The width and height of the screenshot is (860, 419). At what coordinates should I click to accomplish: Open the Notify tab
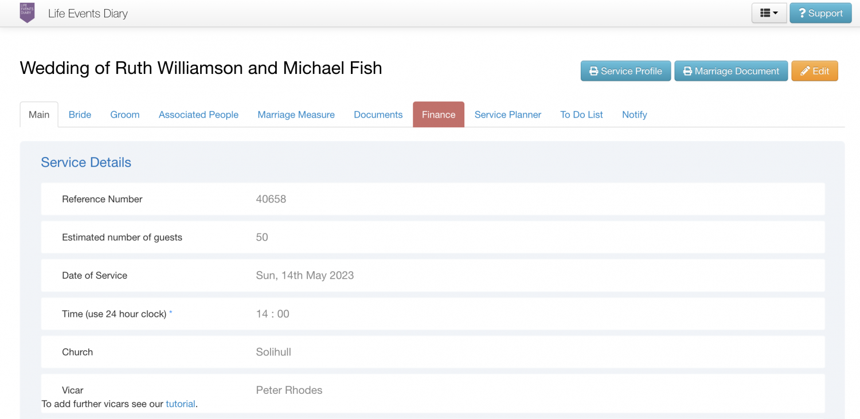tap(634, 115)
